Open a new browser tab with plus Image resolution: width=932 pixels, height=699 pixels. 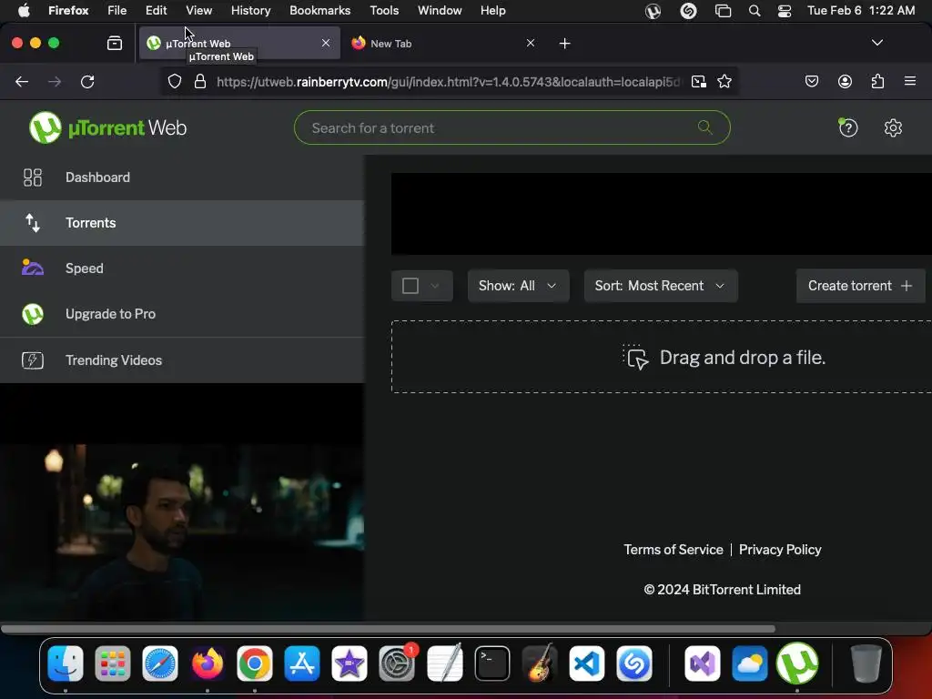[x=564, y=44]
